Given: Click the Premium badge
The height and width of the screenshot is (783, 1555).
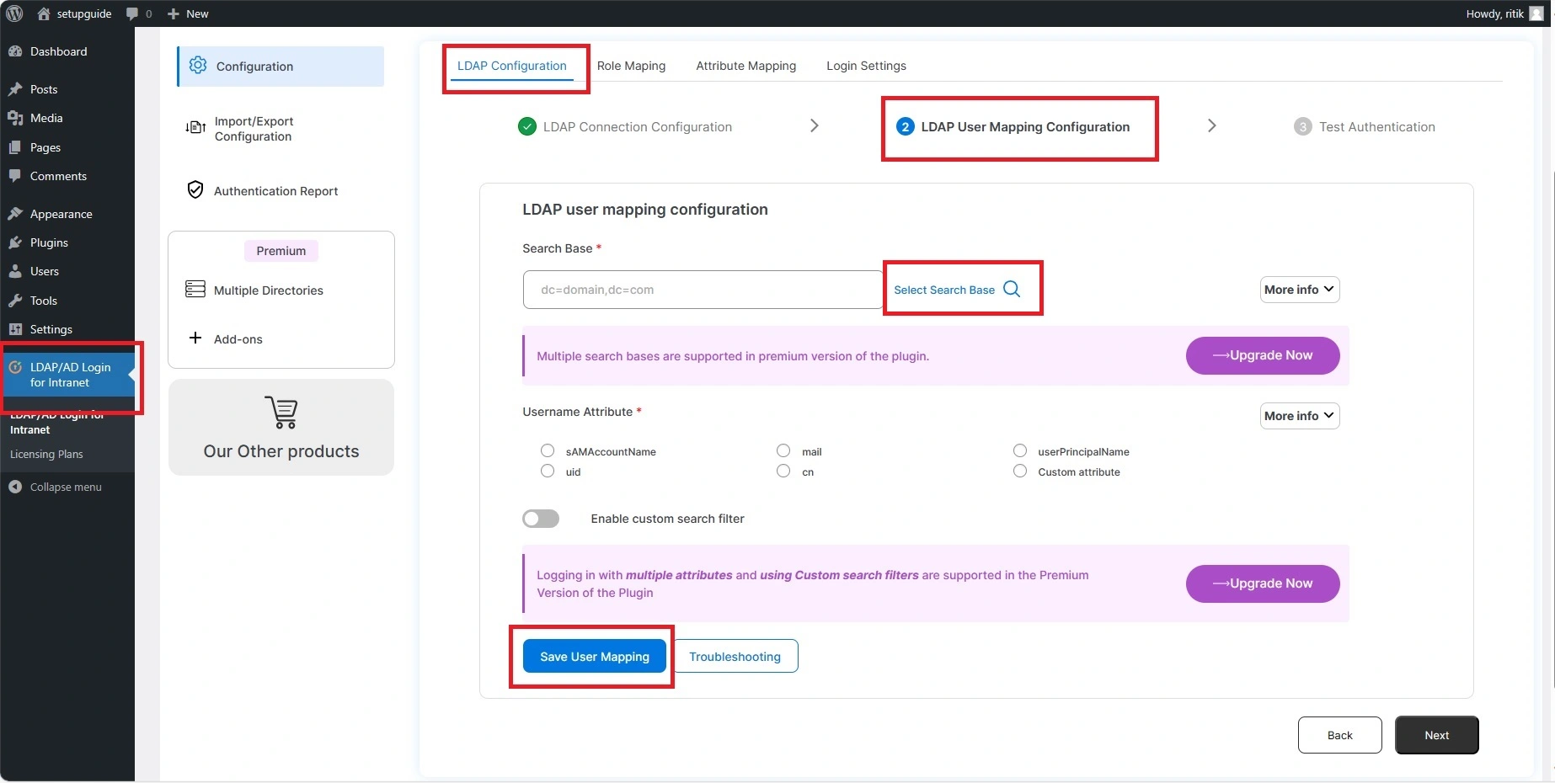Looking at the screenshot, I should click(281, 251).
